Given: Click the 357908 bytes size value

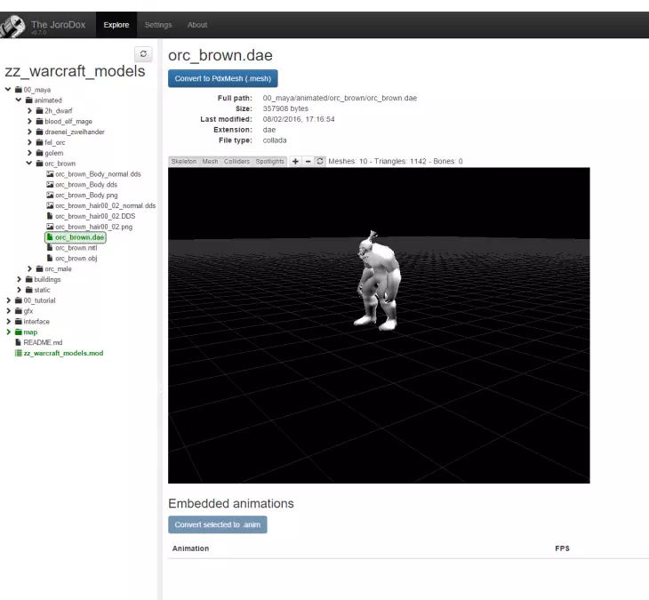Looking at the screenshot, I should point(285,108).
